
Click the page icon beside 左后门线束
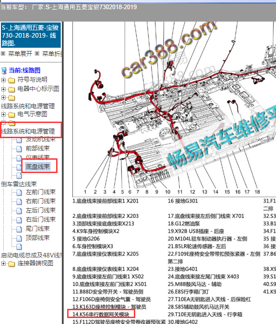coord(19,211)
